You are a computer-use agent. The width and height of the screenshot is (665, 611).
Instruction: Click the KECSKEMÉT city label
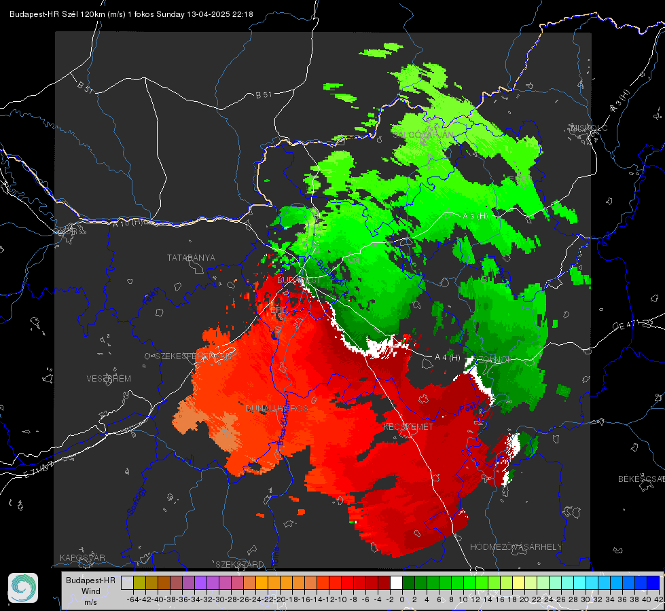tap(408, 427)
